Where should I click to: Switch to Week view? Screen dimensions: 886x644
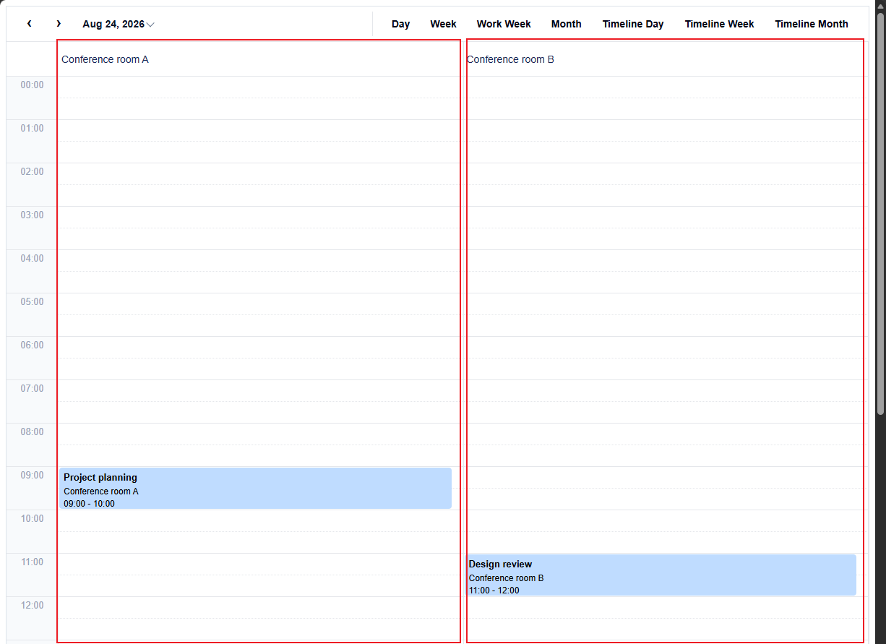point(443,24)
